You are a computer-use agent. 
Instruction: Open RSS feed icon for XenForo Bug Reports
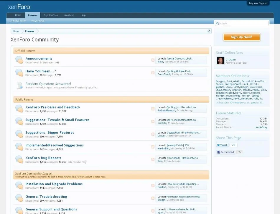pyautogui.click(x=153, y=159)
